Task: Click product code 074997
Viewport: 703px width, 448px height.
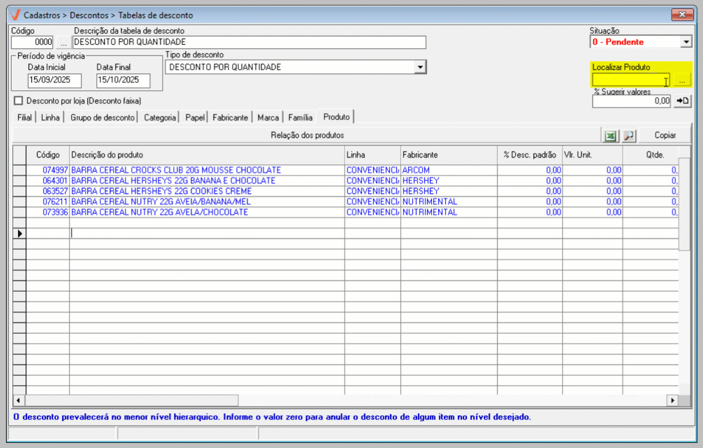Action: 55,170
